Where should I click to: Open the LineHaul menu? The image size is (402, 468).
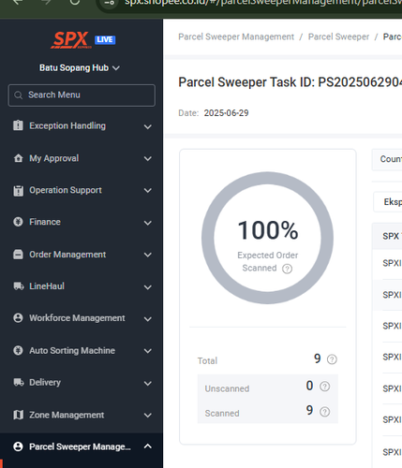(82, 286)
